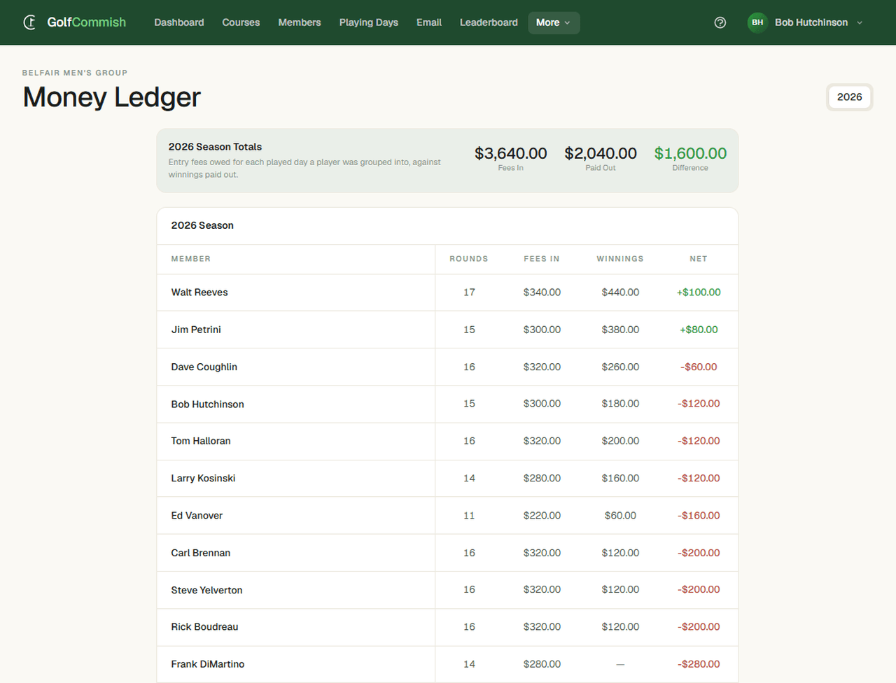896x683 pixels.
Task: Click the Fees In column header
Action: (542, 259)
